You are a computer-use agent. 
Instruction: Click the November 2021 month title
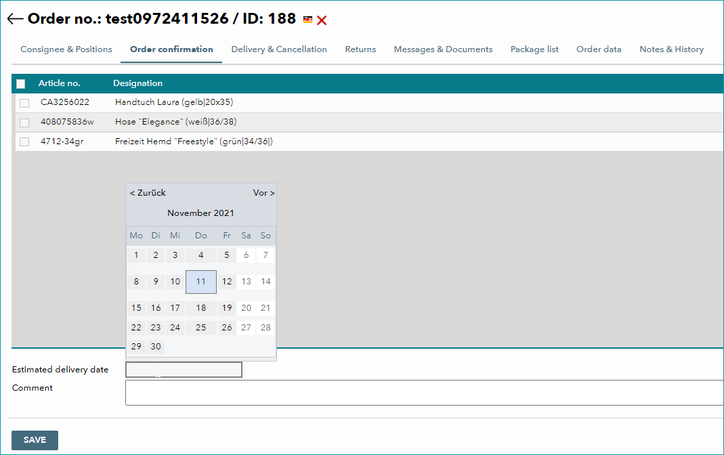(201, 213)
